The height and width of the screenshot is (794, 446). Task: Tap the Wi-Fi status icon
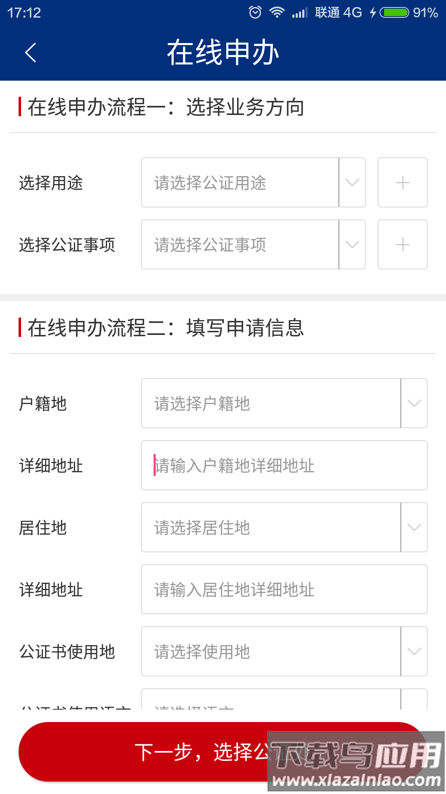pyautogui.click(x=277, y=12)
